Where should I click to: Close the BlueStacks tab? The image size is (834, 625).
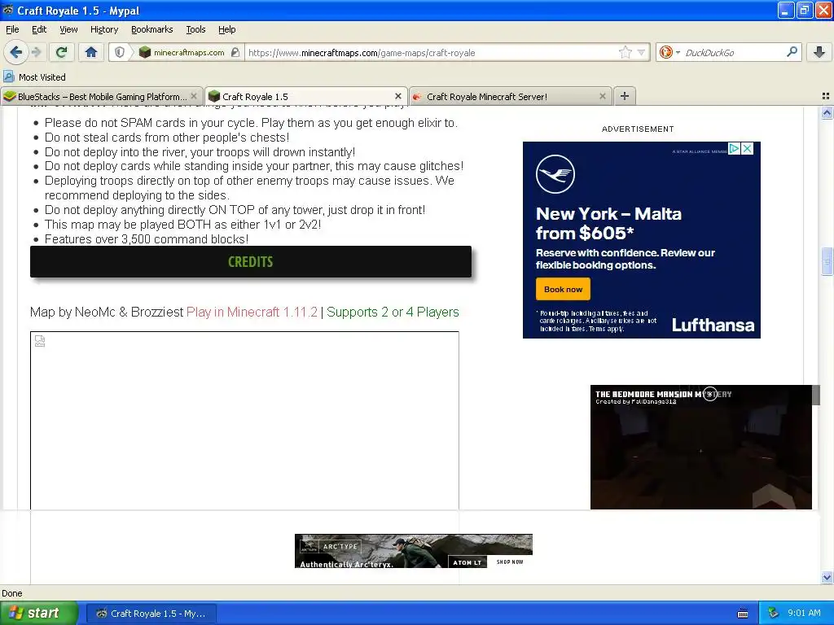(x=194, y=96)
